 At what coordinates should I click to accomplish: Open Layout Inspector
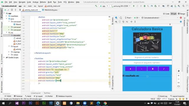point(177,96)
